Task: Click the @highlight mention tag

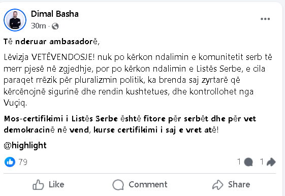Action: tap(25, 146)
